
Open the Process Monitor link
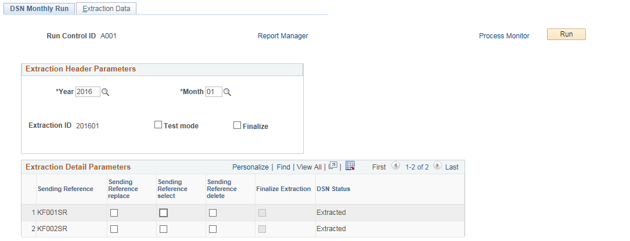tap(504, 36)
